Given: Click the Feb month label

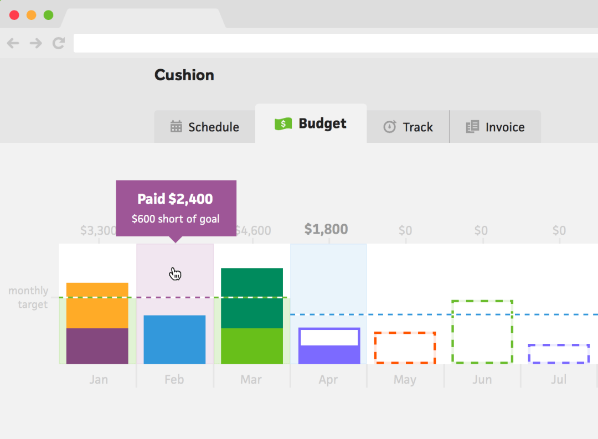Looking at the screenshot, I should [174, 380].
